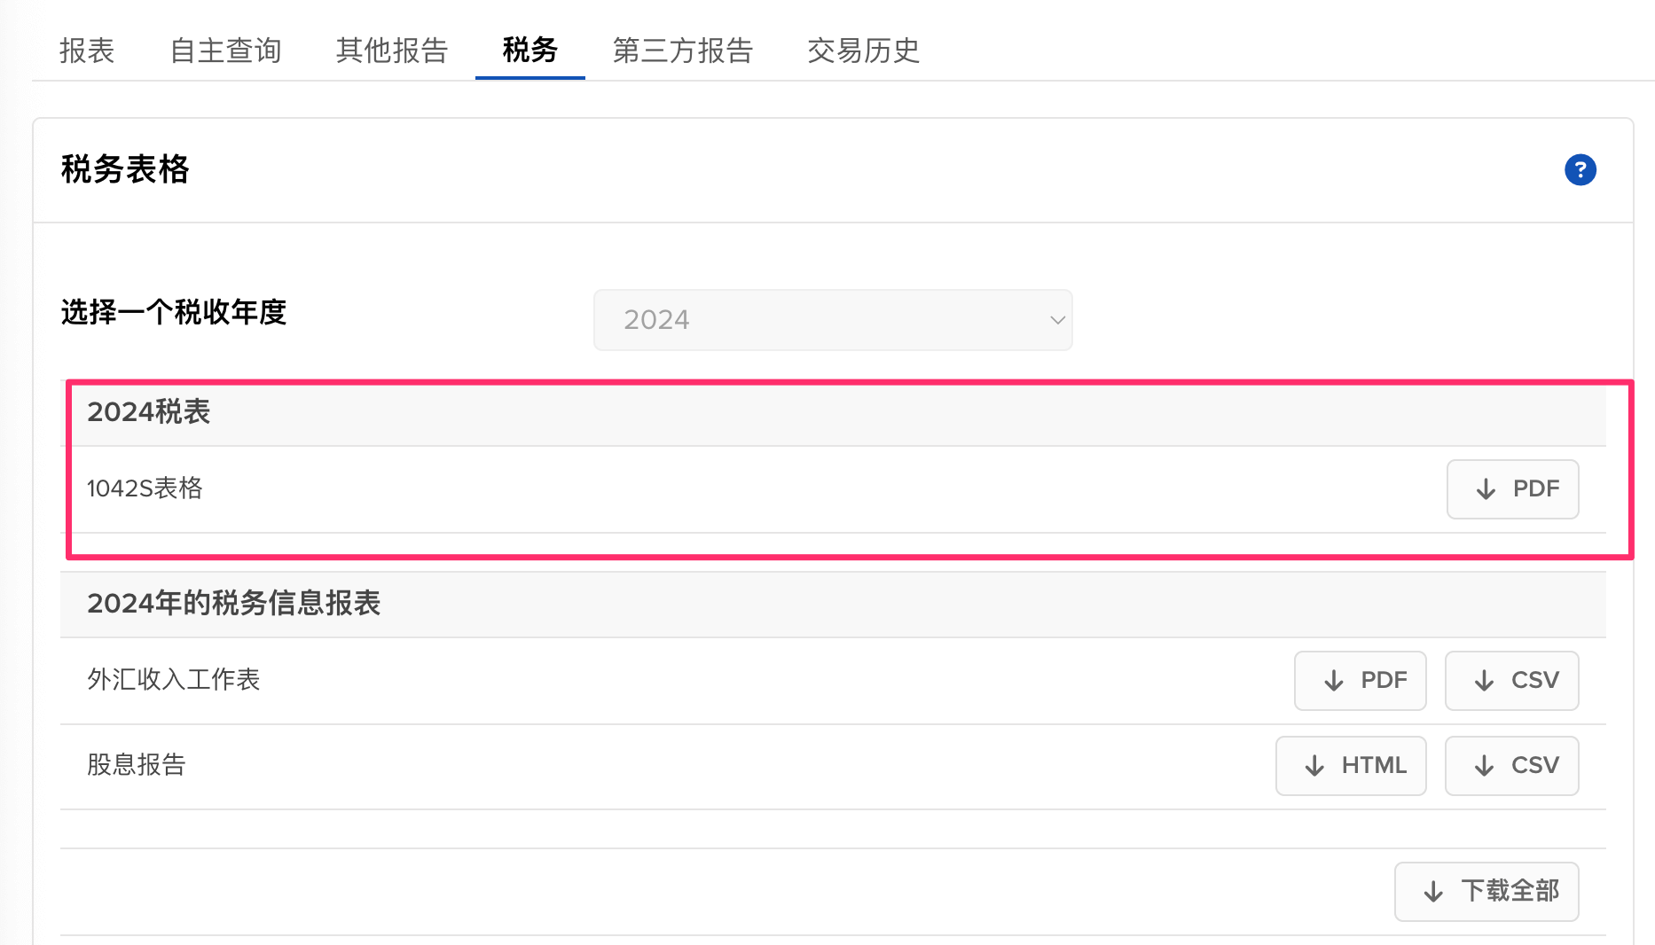Click the 税务表格 panel title
1655x945 pixels.
tap(125, 169)
